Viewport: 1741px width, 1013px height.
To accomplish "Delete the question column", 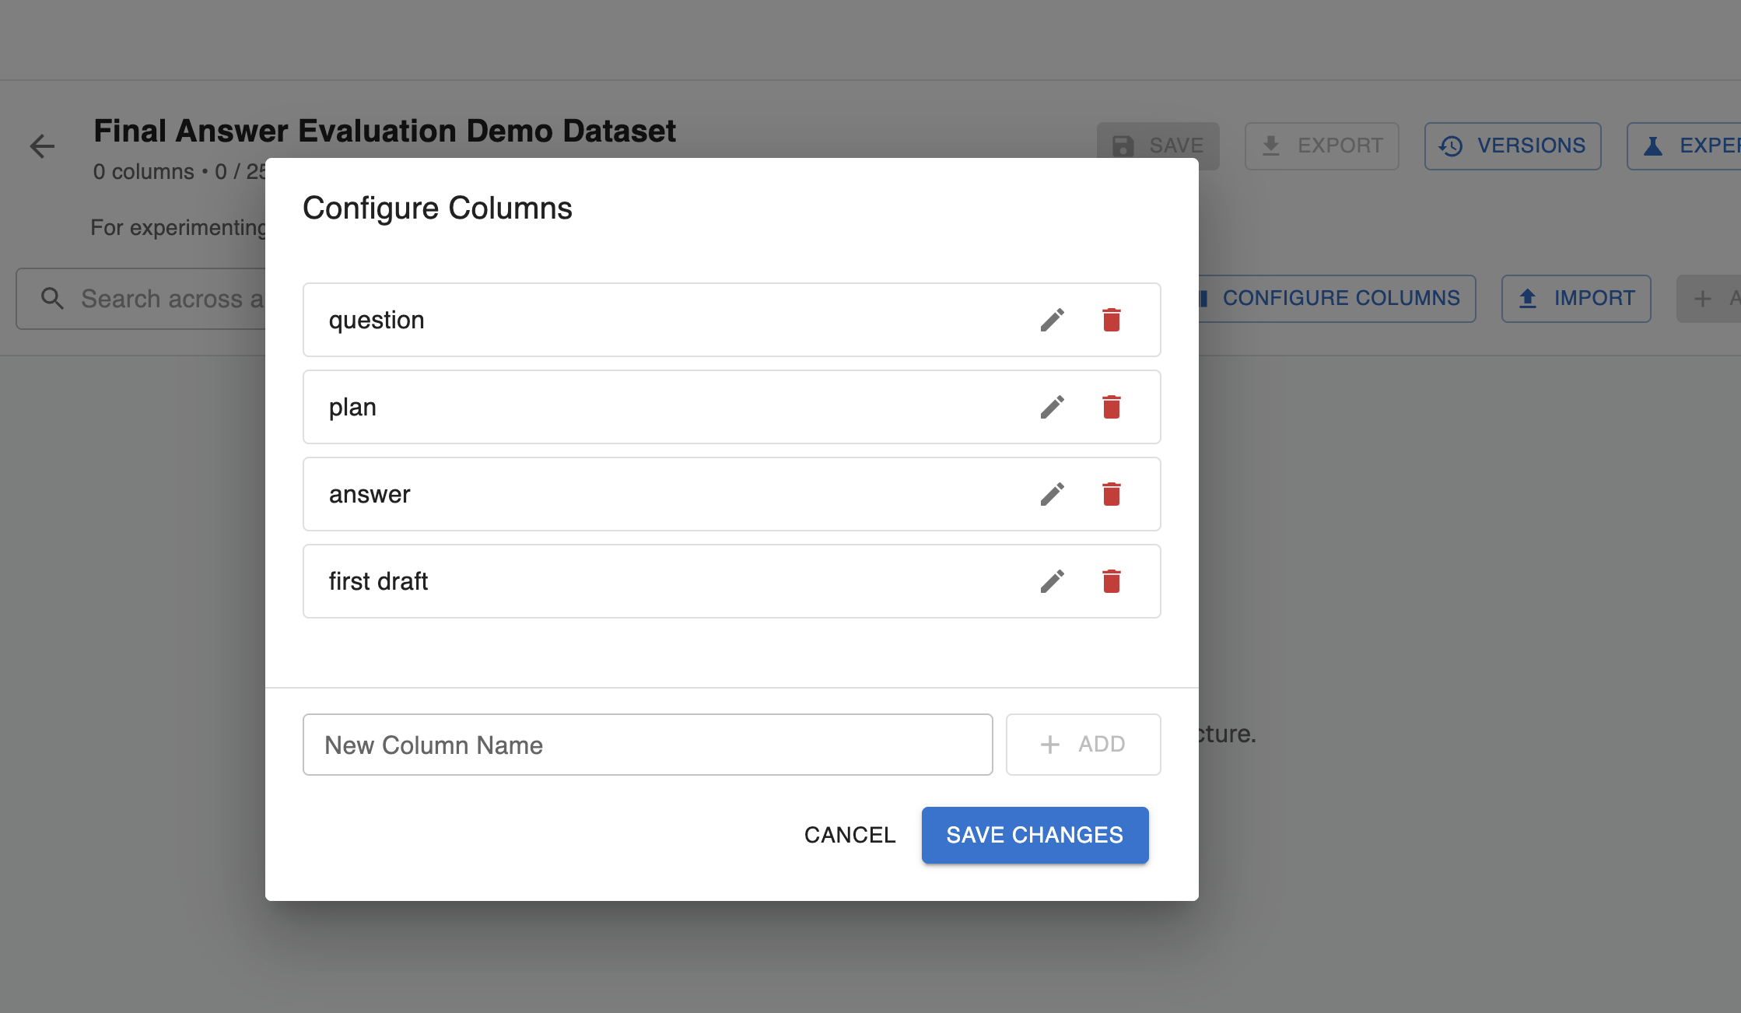I will 1111,320.
